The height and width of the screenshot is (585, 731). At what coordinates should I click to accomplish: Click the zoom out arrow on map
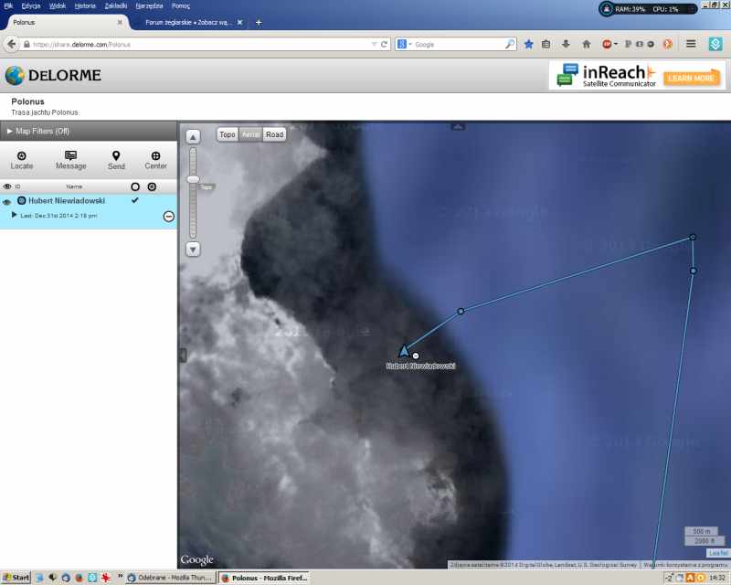[193, 249]
